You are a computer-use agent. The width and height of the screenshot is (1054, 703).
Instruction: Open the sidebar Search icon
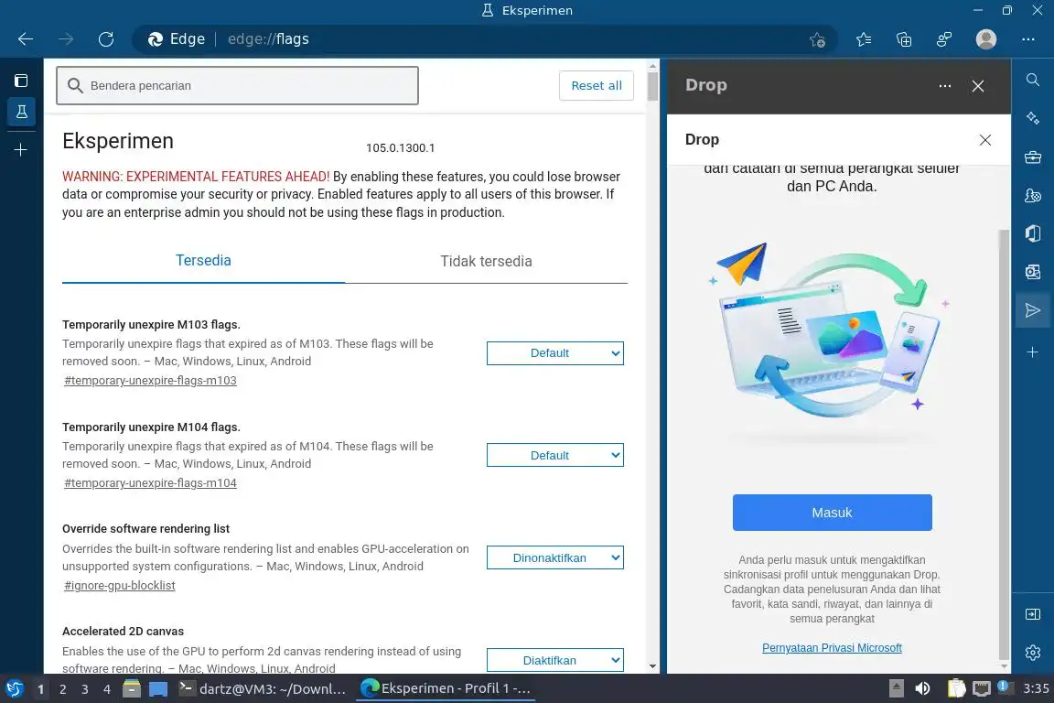point(1032,80)
